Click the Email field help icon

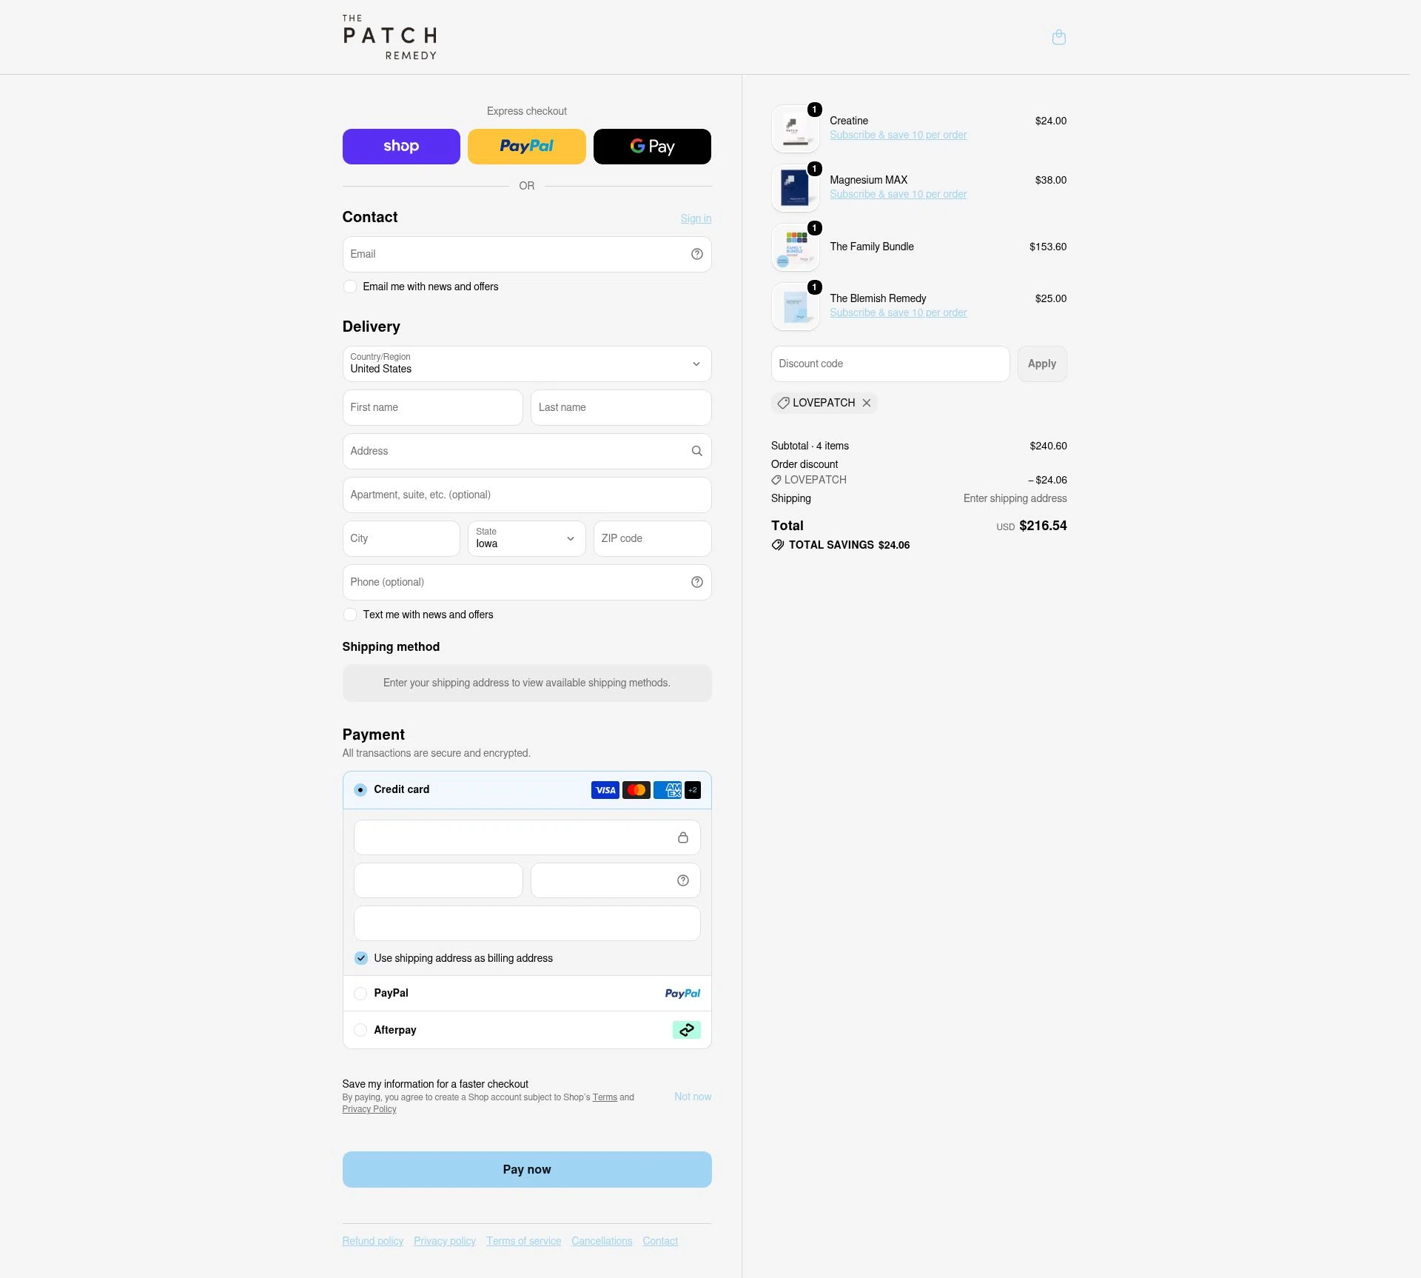coord(696,254)
